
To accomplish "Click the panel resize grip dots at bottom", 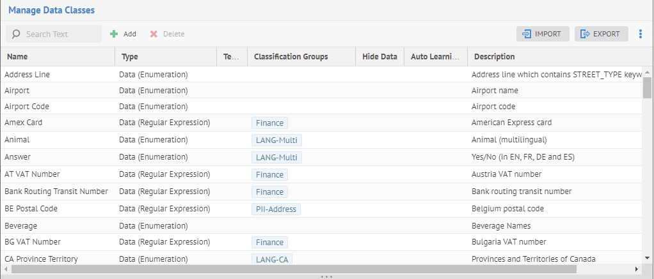I will [x=326, y=276].
